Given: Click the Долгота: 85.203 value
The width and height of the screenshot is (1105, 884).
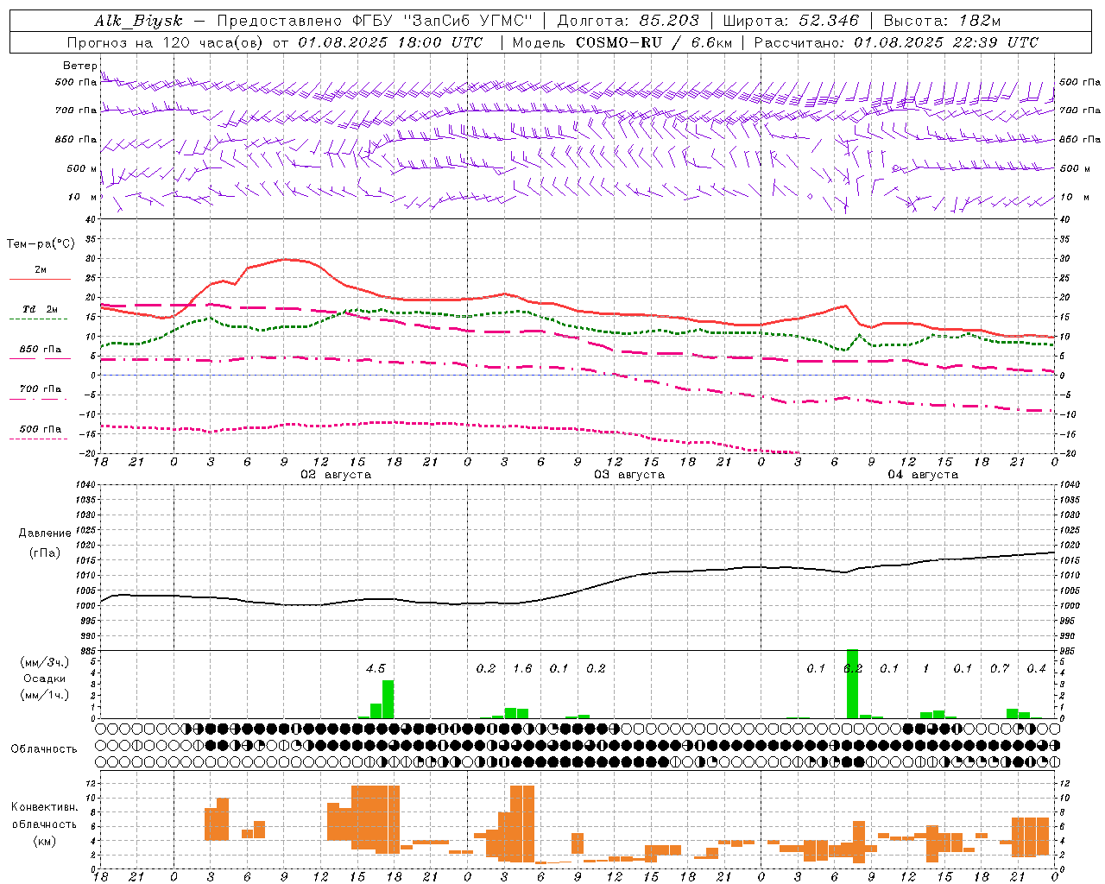Looking at the screenshot, I should [628, 21].
